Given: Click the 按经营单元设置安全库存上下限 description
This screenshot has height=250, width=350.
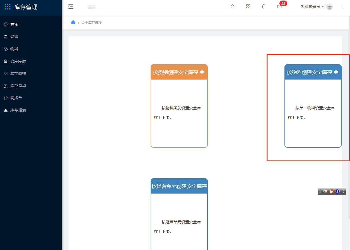Looking at the screenshot, I should [177, 227].
